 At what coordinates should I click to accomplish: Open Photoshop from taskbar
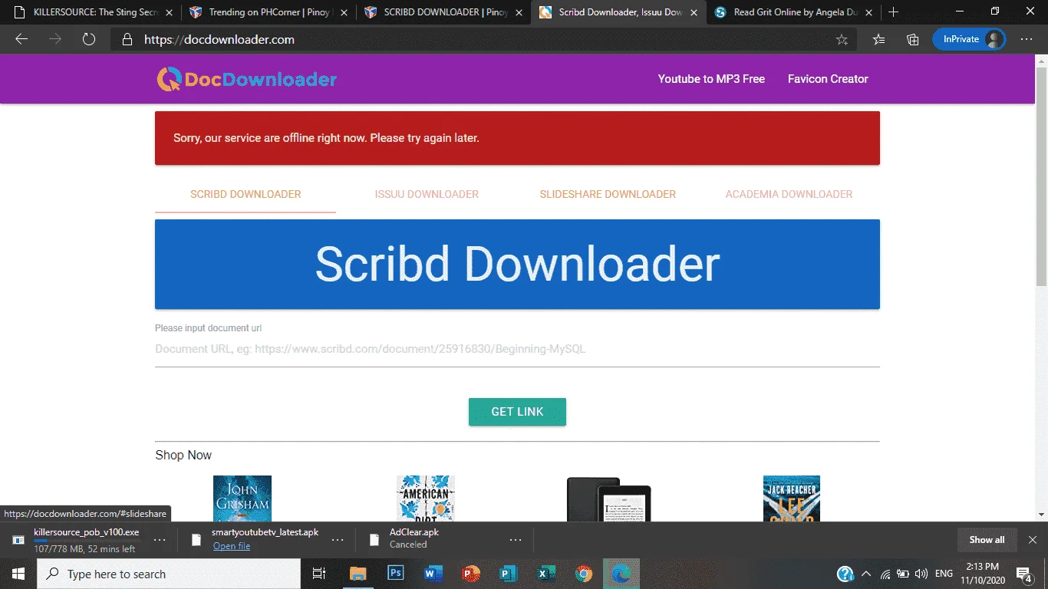(x=396, y=574)
